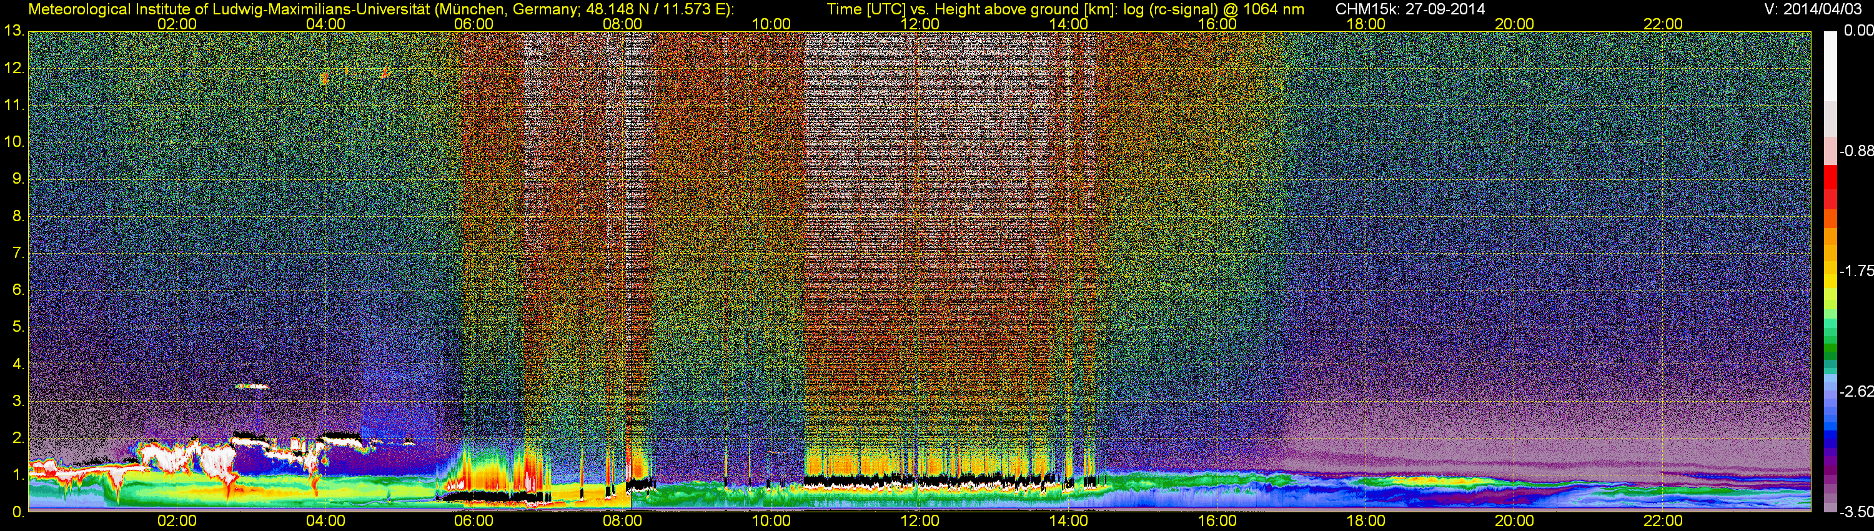Click the 1. km height axis label
Viewport: 1874px width, 531px height.
(x=18, y=475)
